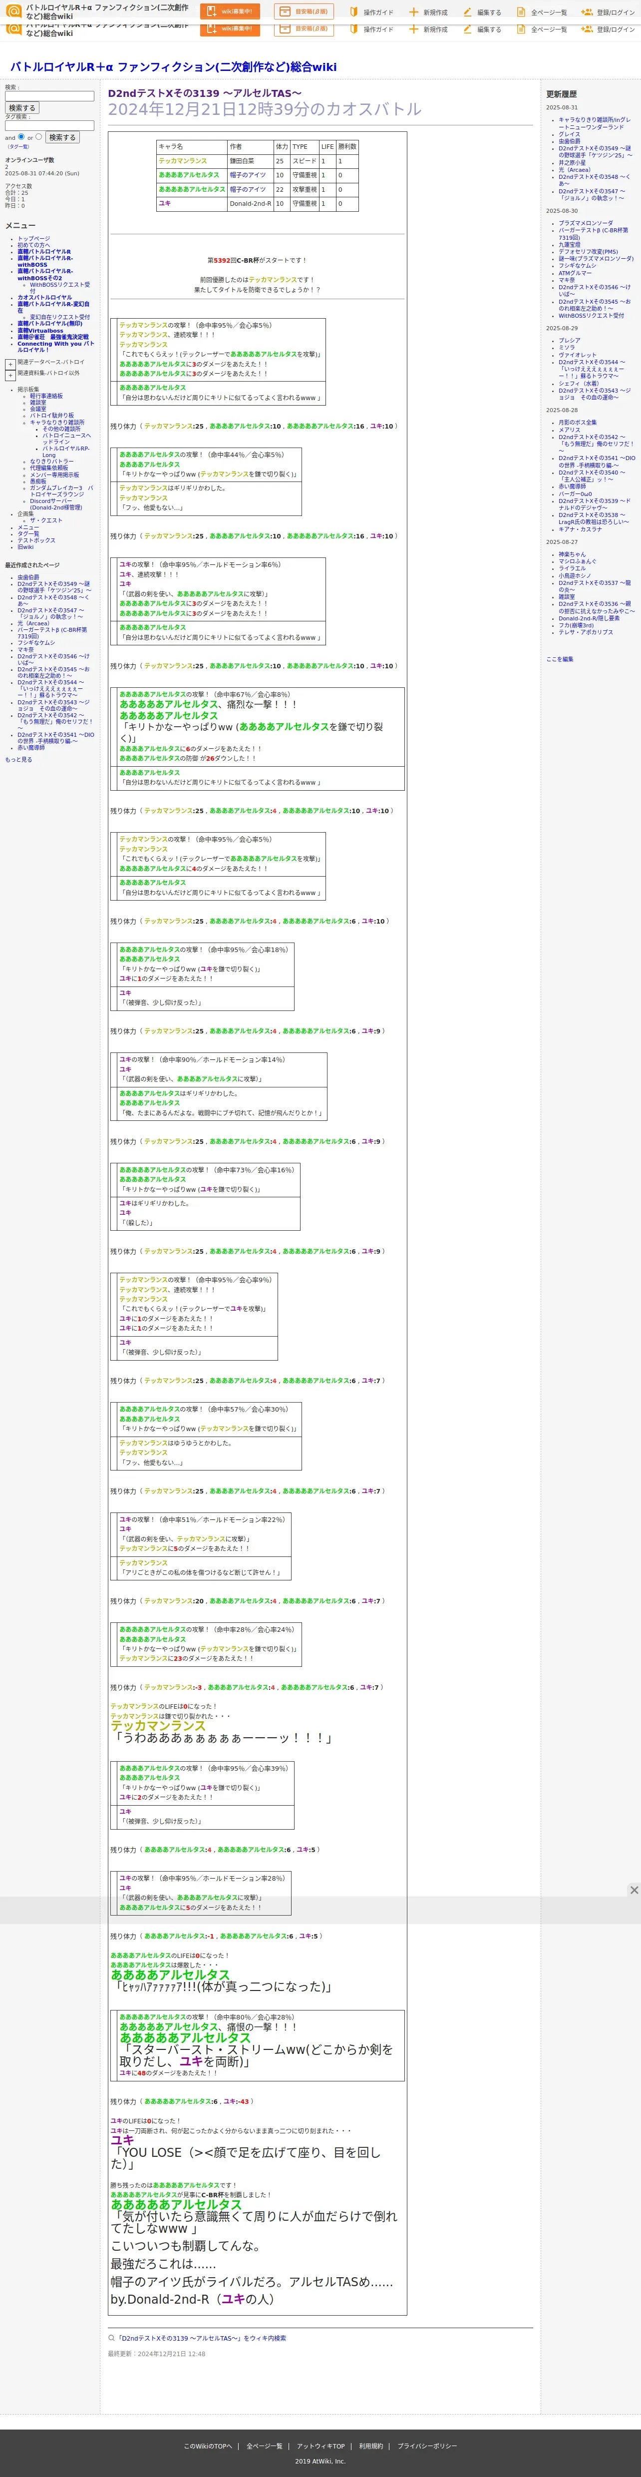
Task: Open バトロイ駄弁り板 link
Action: (x=52, y=416)
